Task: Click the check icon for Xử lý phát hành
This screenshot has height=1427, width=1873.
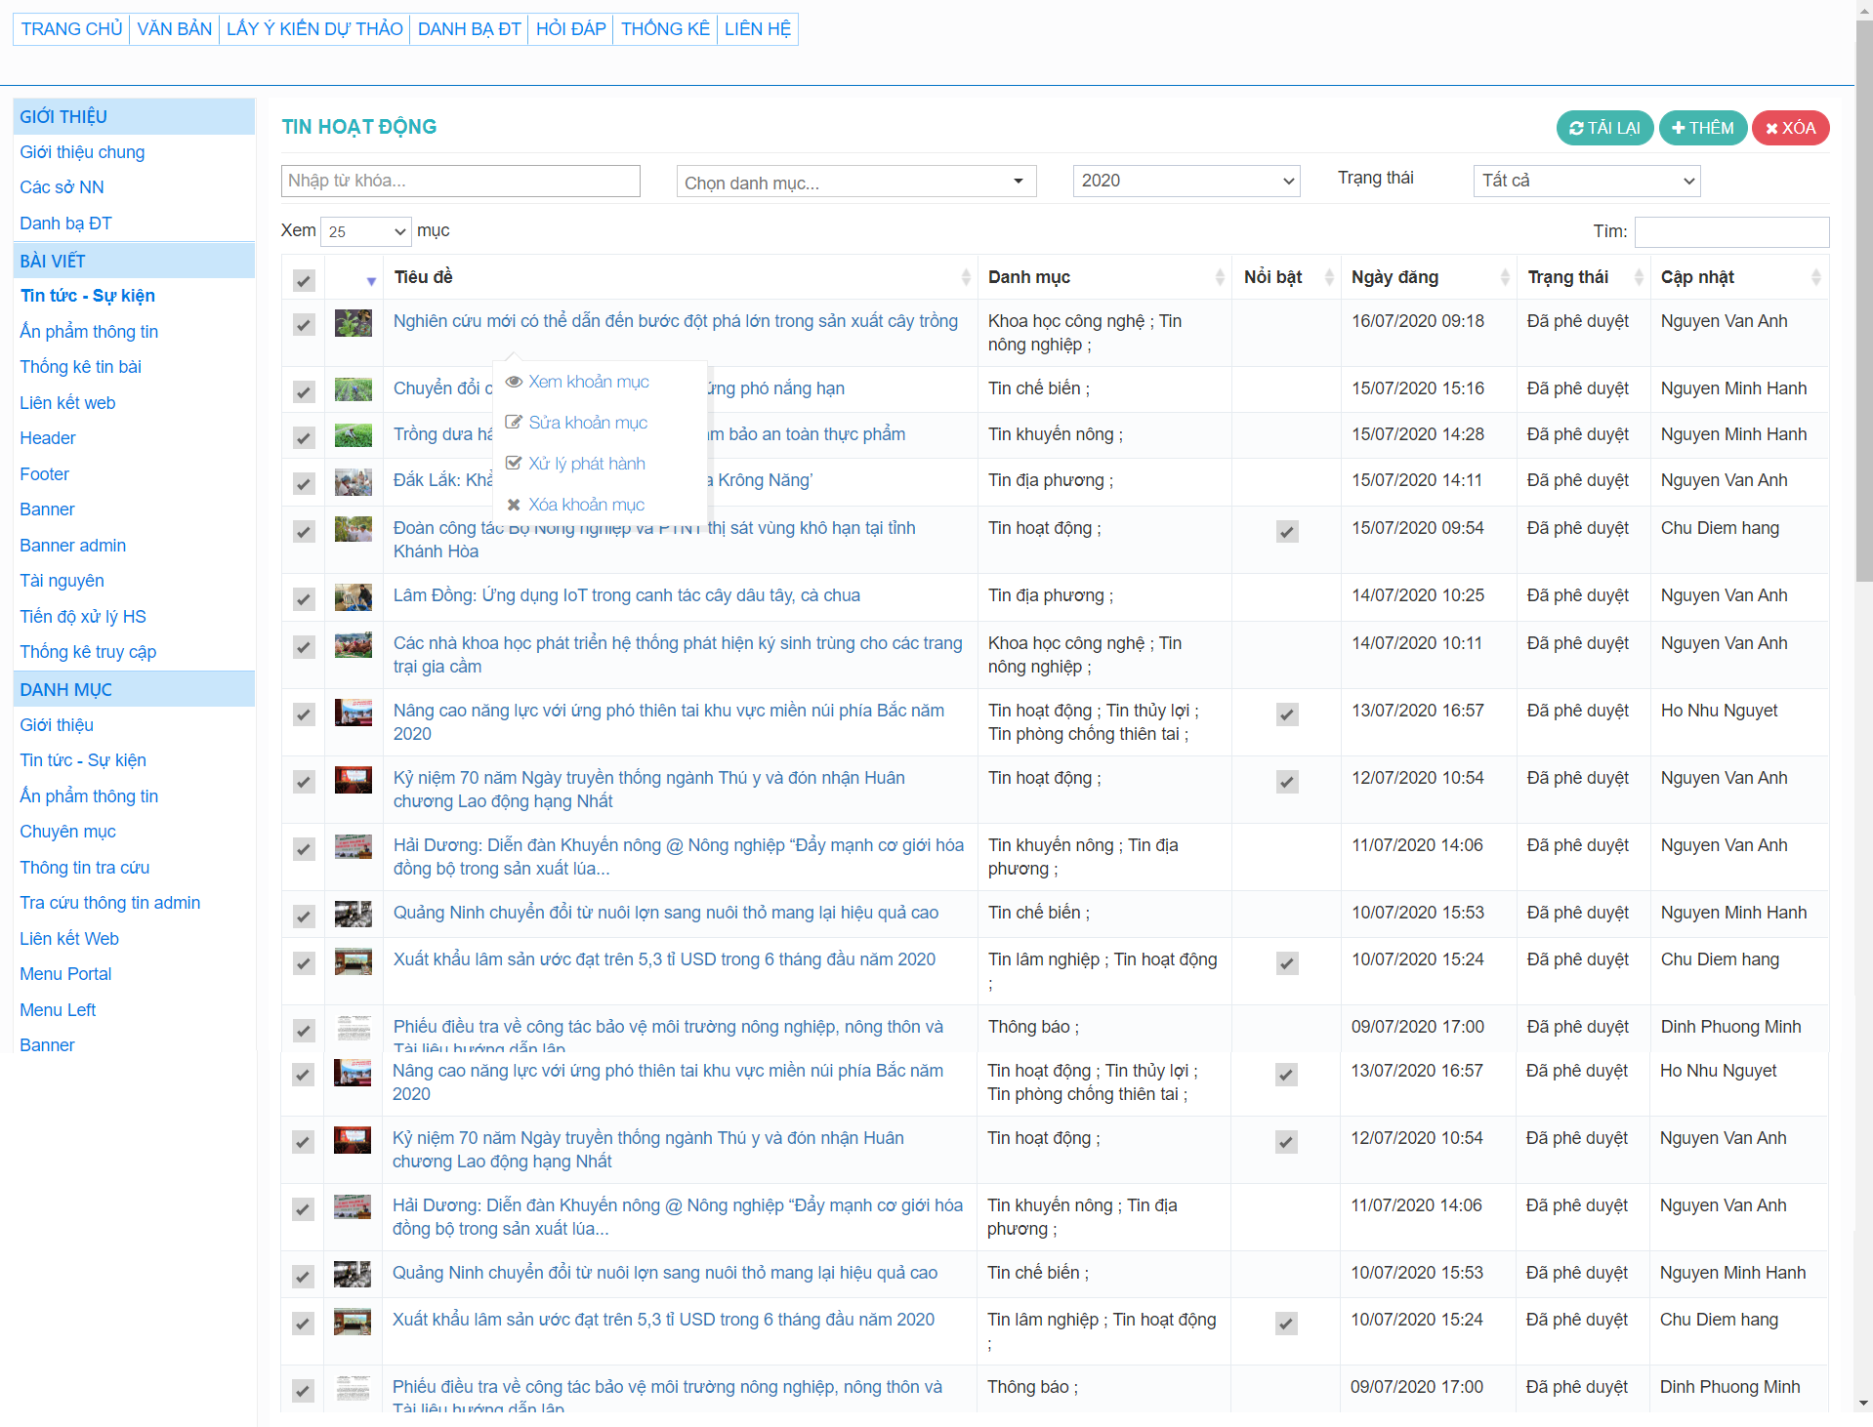Action: pos(514,464)
